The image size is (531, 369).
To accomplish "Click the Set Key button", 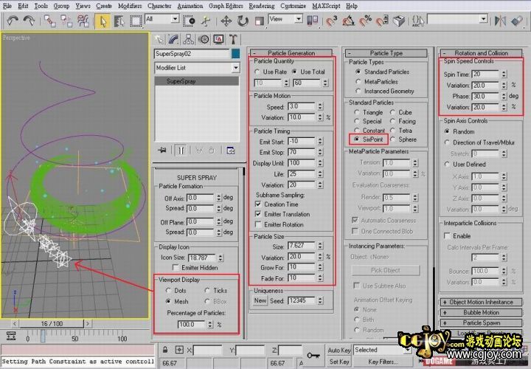I will coord(339,362).
